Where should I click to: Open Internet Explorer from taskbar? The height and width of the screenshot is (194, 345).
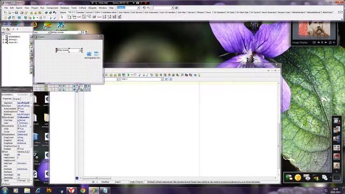[x=38, y=190]
